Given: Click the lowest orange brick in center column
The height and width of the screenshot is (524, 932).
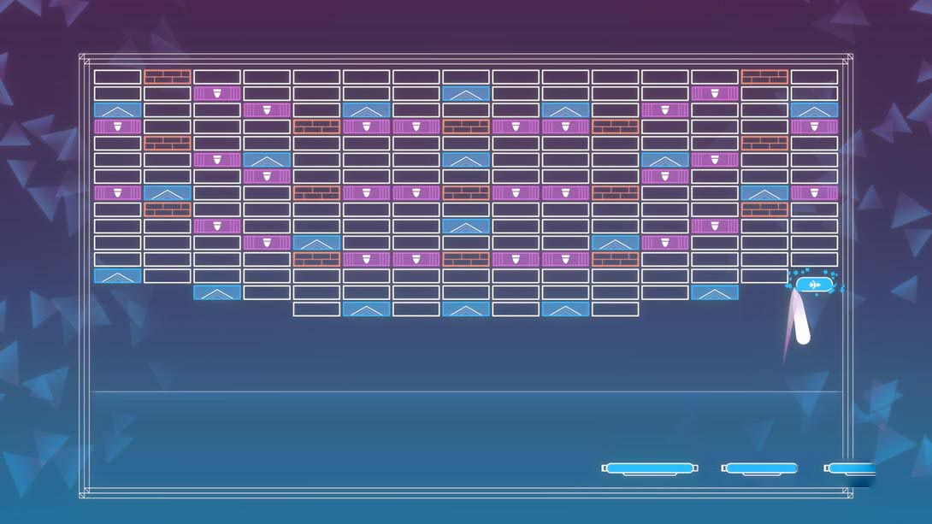Looking at the screenshot, I should [x=466, y=259].
